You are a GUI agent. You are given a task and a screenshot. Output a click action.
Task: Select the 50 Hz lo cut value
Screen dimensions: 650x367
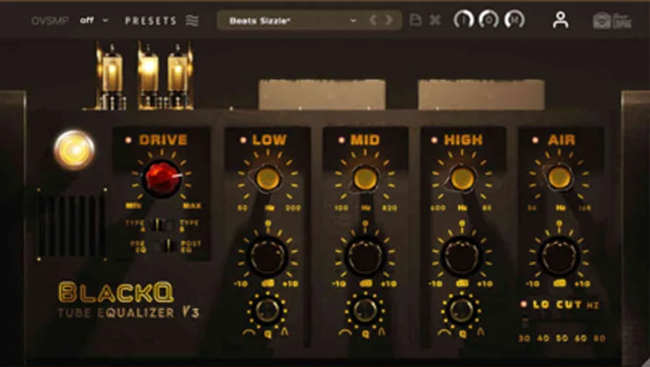(561, 339)
